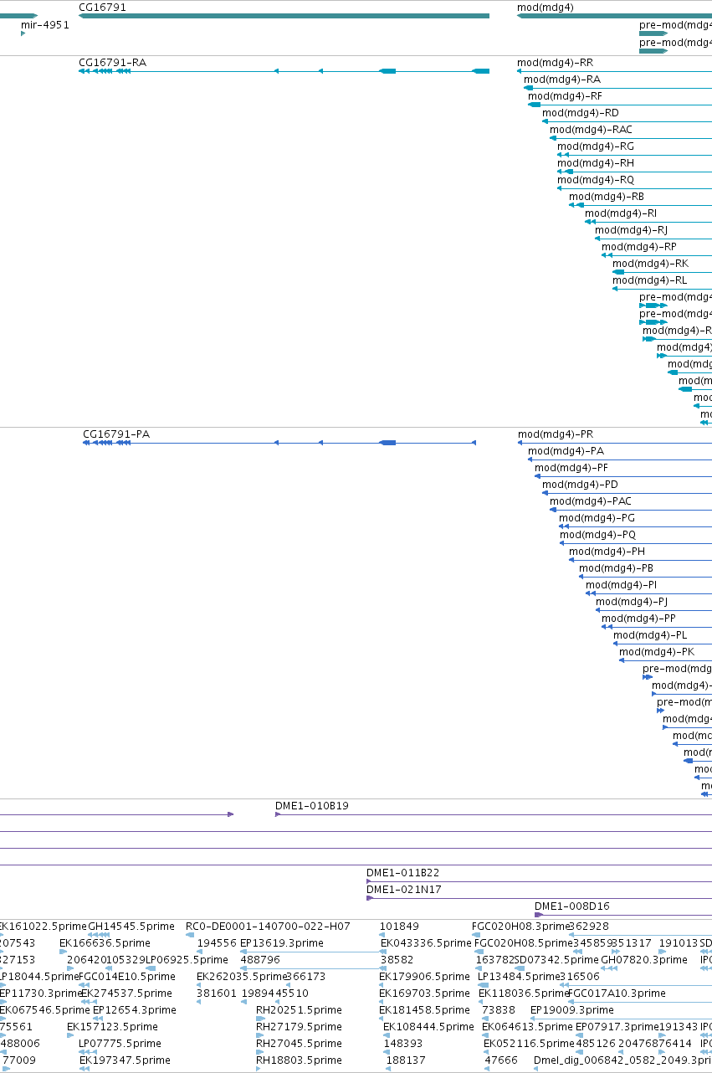Viewport: 712px width, 1073px height.
Task: Click transcript mod(mdg4)-RI
Action: 621,213
